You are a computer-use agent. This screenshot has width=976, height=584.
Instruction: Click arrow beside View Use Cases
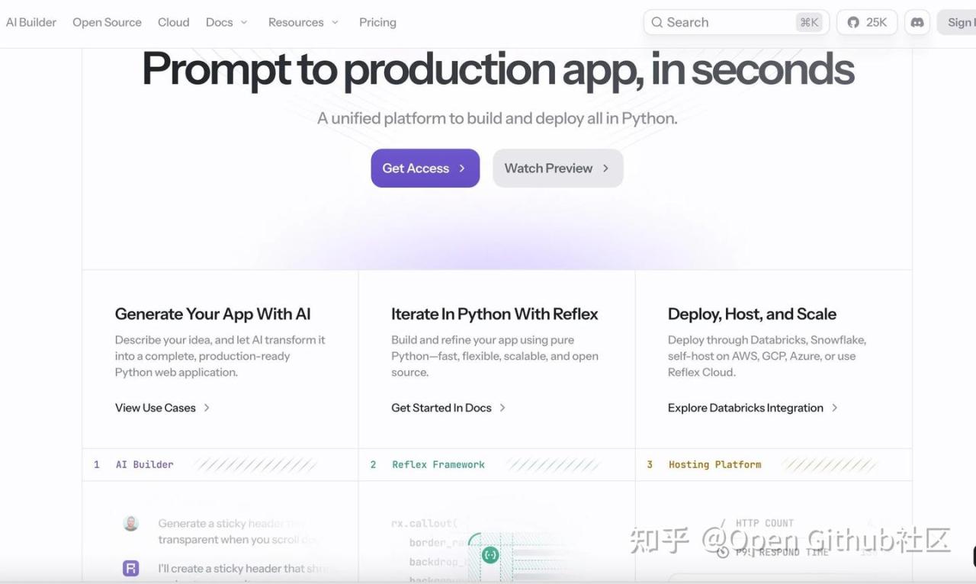pos(207,408)
